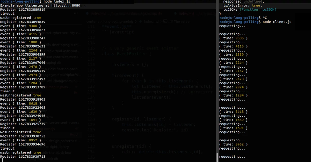This screenshot has height=162, width=311.
Task: Click the 'Example app listening at http://:::8080' line
Action: (x=40, y=5)
